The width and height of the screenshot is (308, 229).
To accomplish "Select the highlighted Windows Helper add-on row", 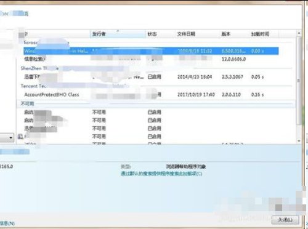I will tap(151, 51).
